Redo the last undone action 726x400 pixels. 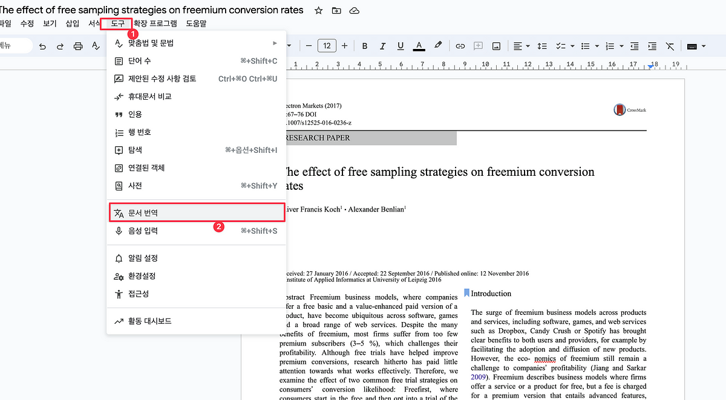point(60,46)
